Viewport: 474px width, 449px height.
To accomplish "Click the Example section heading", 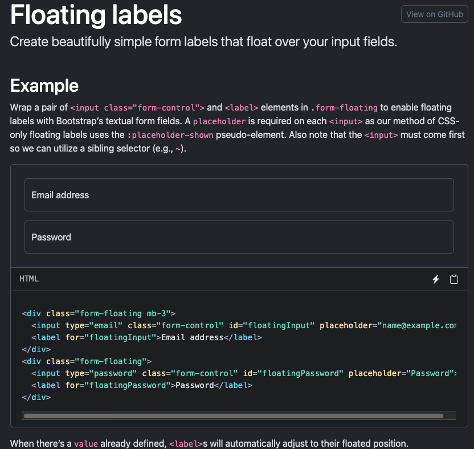I will (44, 85).
